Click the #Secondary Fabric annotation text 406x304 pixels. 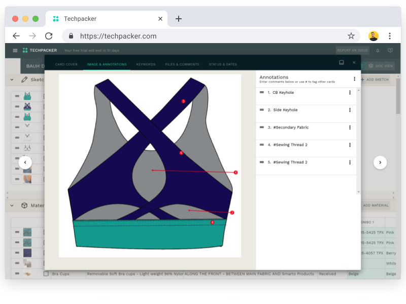pos(291,128)
